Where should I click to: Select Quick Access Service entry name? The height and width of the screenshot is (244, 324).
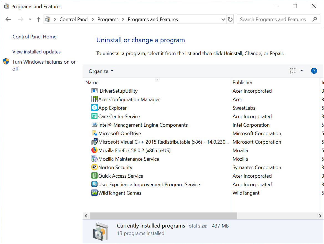(x=121, y=176)
